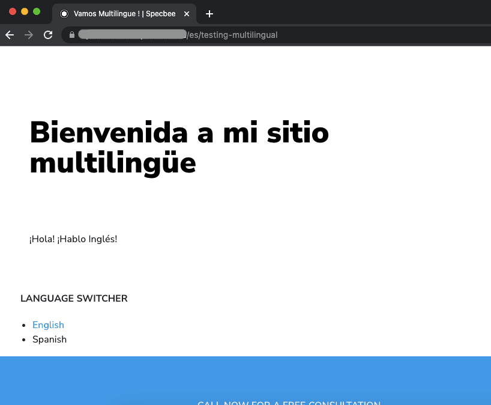
Task: Open a new tab with the plus button
Action: tap(209, 14)
